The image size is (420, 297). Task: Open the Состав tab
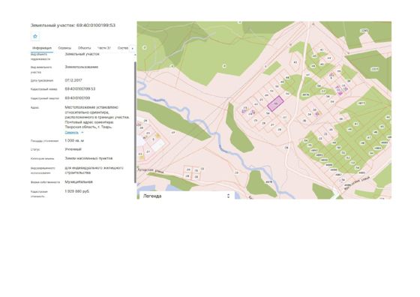[123, 48]
